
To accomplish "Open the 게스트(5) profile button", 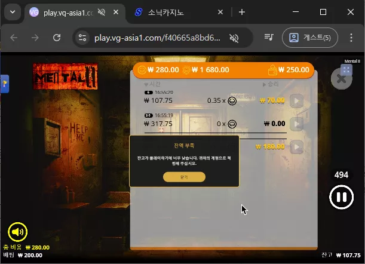I will click(x=310, y=38).
